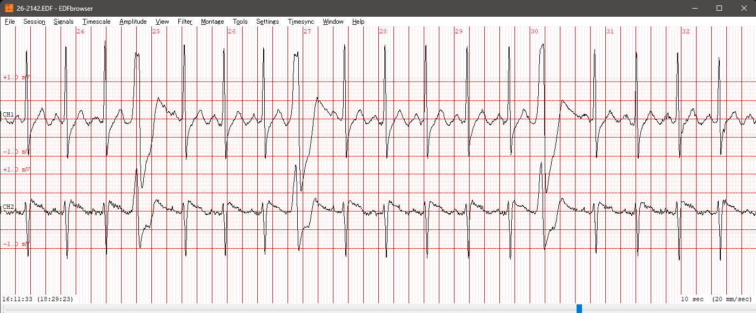The height and width of the screenshot is (313, 756).
Task: Open the Settings menu
Action: 267,22
